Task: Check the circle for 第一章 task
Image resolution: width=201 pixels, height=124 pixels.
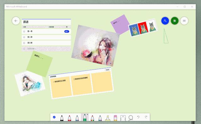Action: 24,31
